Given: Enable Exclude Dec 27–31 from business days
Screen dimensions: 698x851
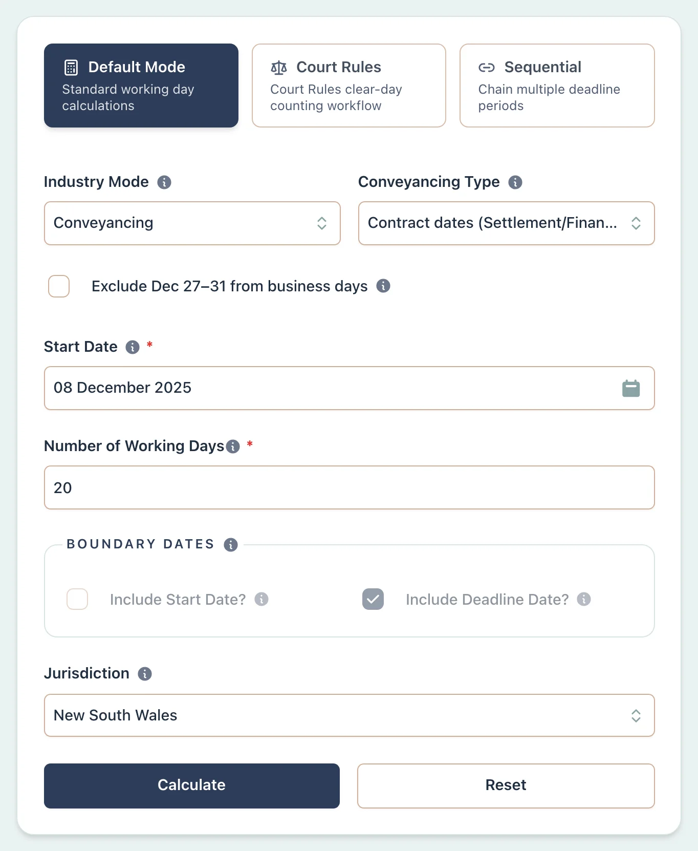Looking at the screenshot, I should [58, 286].
